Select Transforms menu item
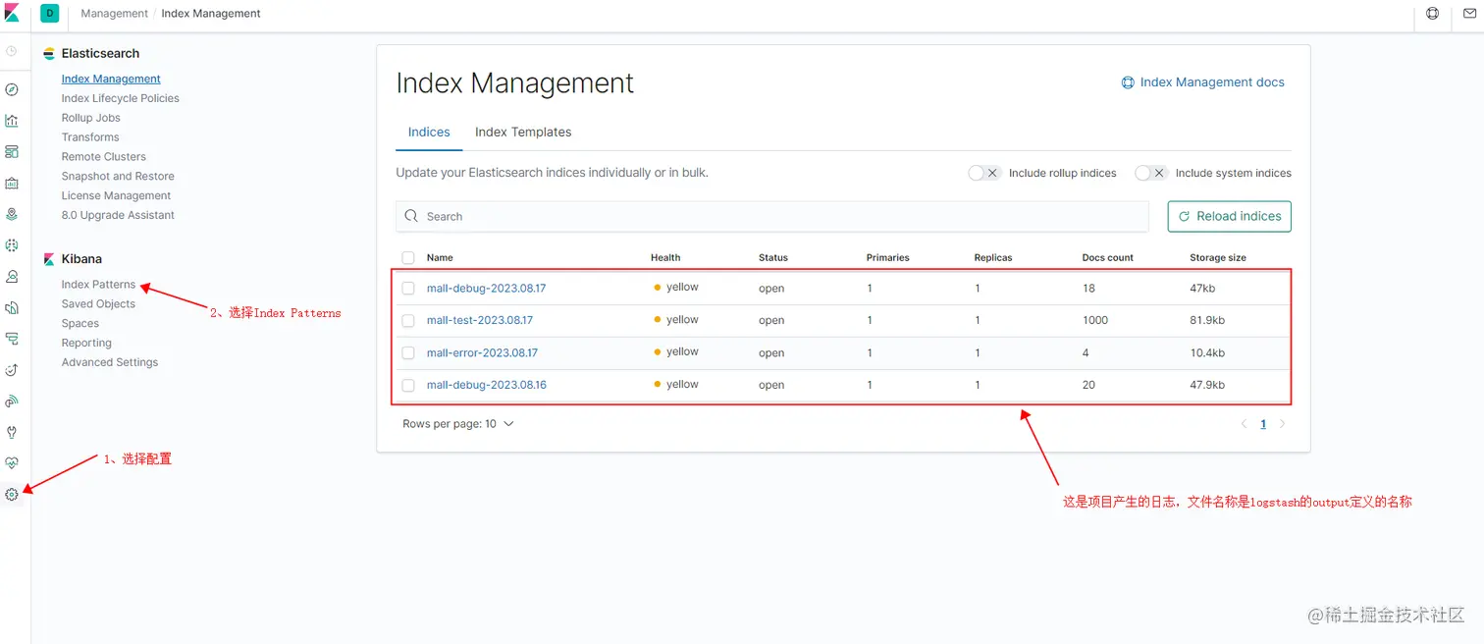The width and height of the screenshot is (1484, 644). 90,137
